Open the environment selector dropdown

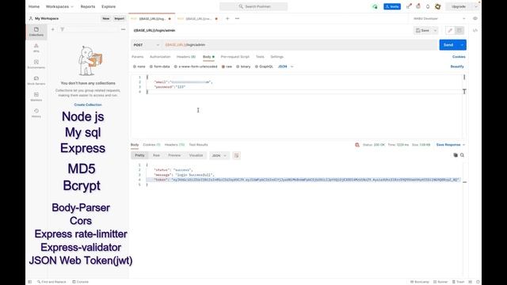click(440, 18)
